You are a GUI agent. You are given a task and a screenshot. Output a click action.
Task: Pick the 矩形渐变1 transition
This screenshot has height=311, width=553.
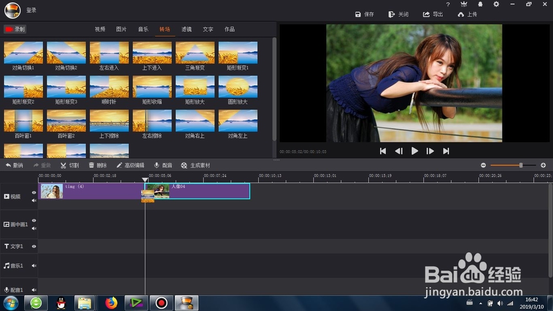[x=238, y=53]
